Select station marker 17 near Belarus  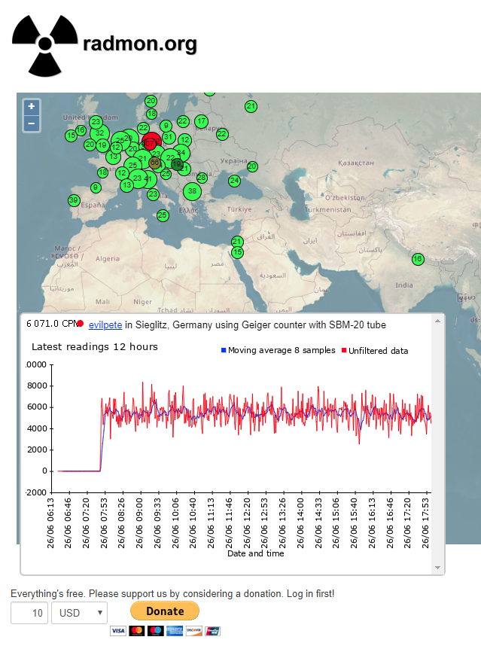coord(201,121)
